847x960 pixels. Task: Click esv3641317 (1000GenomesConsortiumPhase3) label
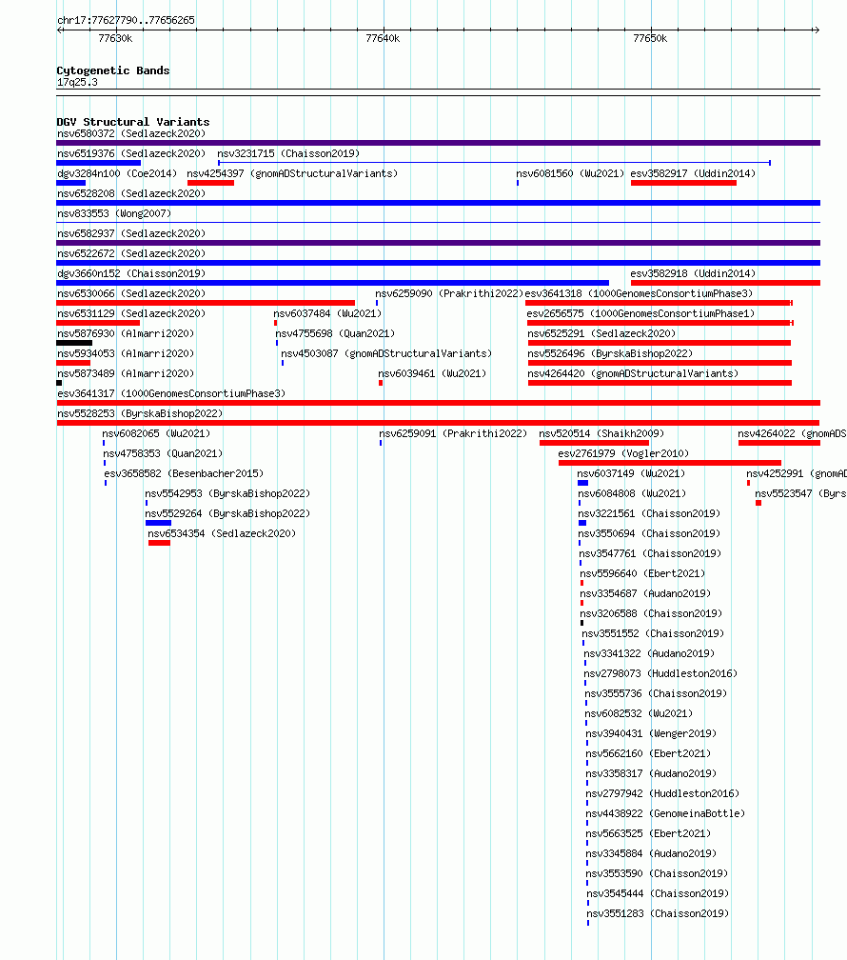tap(171, 393)
